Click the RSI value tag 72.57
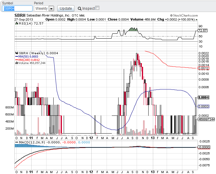Screen dimensions: 216x174 click(202, 30)
